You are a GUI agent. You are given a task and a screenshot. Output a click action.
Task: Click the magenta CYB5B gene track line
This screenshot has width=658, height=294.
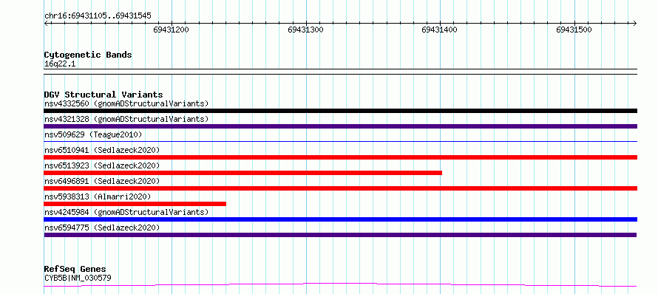pos(340,285)
